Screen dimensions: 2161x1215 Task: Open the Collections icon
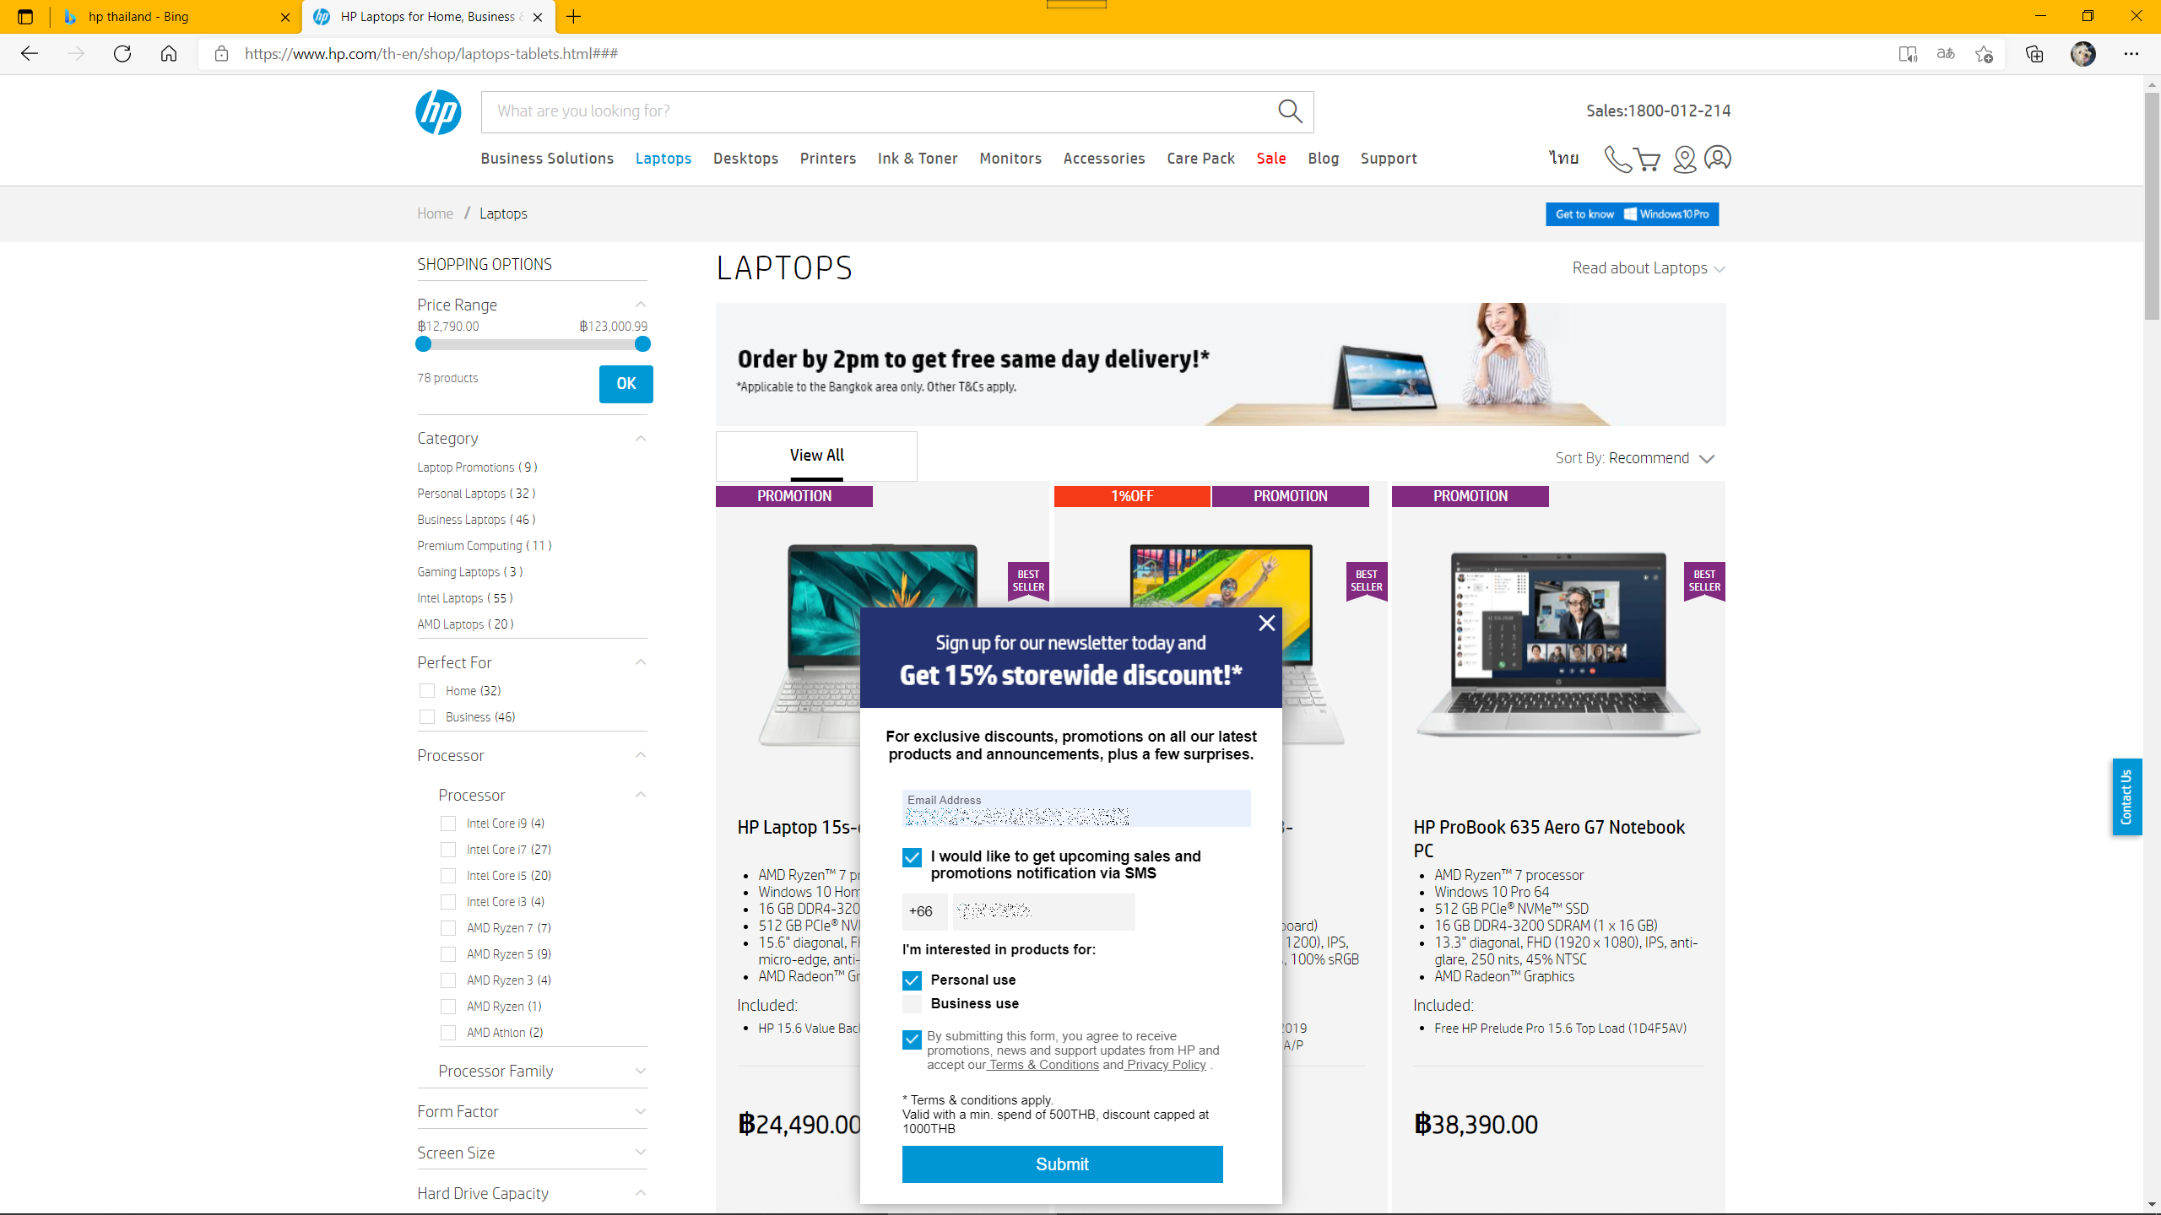(2034, 54)
